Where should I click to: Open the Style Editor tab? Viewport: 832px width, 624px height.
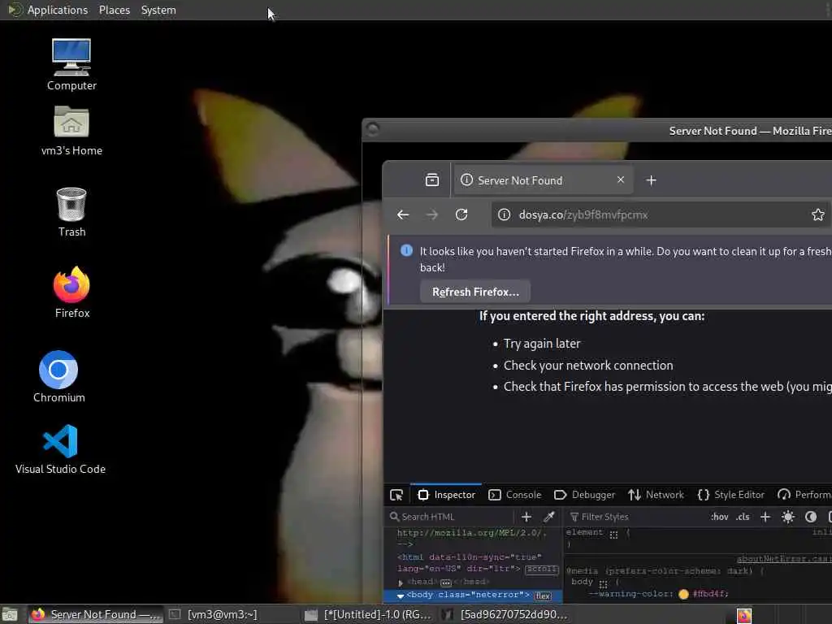[730, 495]
